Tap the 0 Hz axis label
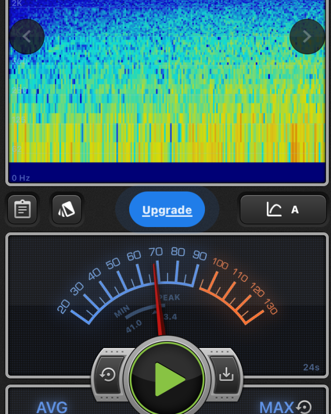Viewport: 331px width, 414px height. (x=21, y=178)
